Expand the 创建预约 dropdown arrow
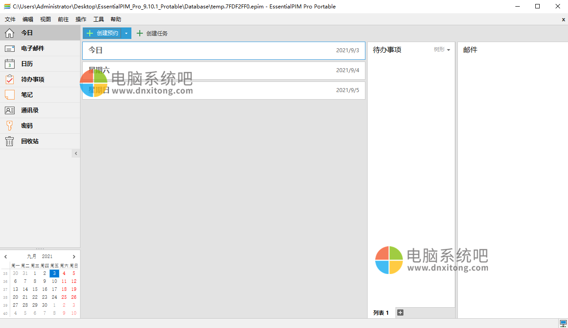 126,33
